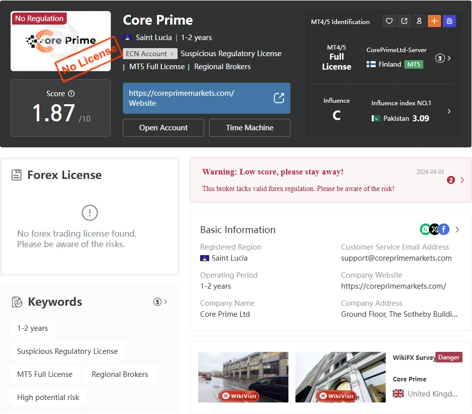Select the '1-2 years' keyword tag

click(x=33, y=328)
